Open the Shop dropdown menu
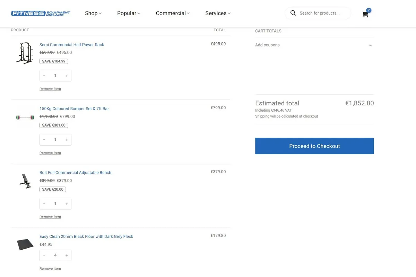This screenshot has height=277, width=416. coord(93,13)
